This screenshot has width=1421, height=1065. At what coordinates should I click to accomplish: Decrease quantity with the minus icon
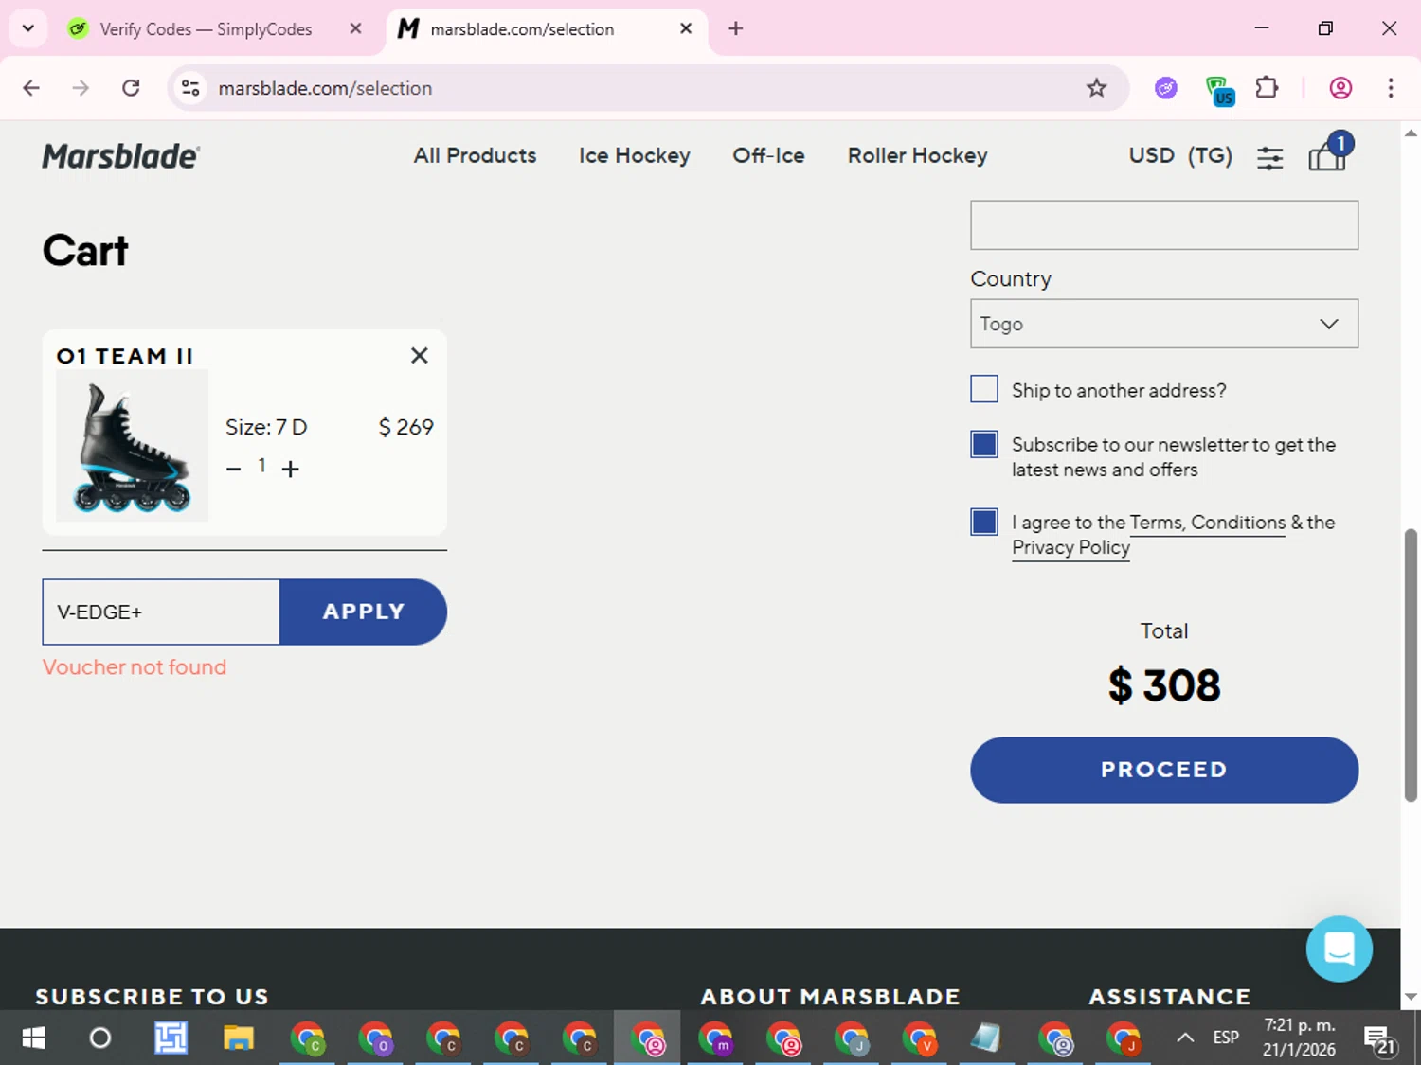click(234, 469)
